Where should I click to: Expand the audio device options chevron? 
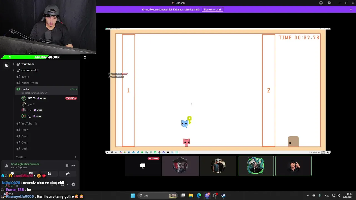point(67,184)
